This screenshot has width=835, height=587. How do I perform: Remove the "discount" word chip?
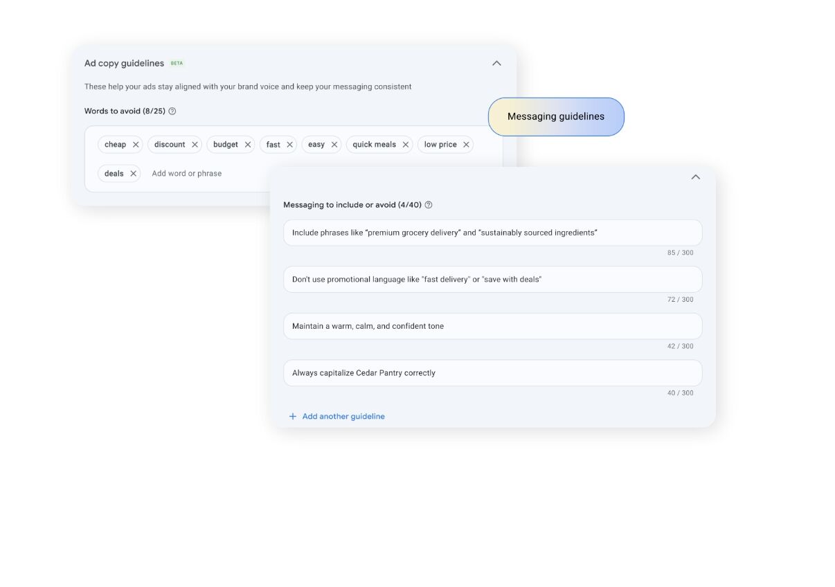pos(195,145)
